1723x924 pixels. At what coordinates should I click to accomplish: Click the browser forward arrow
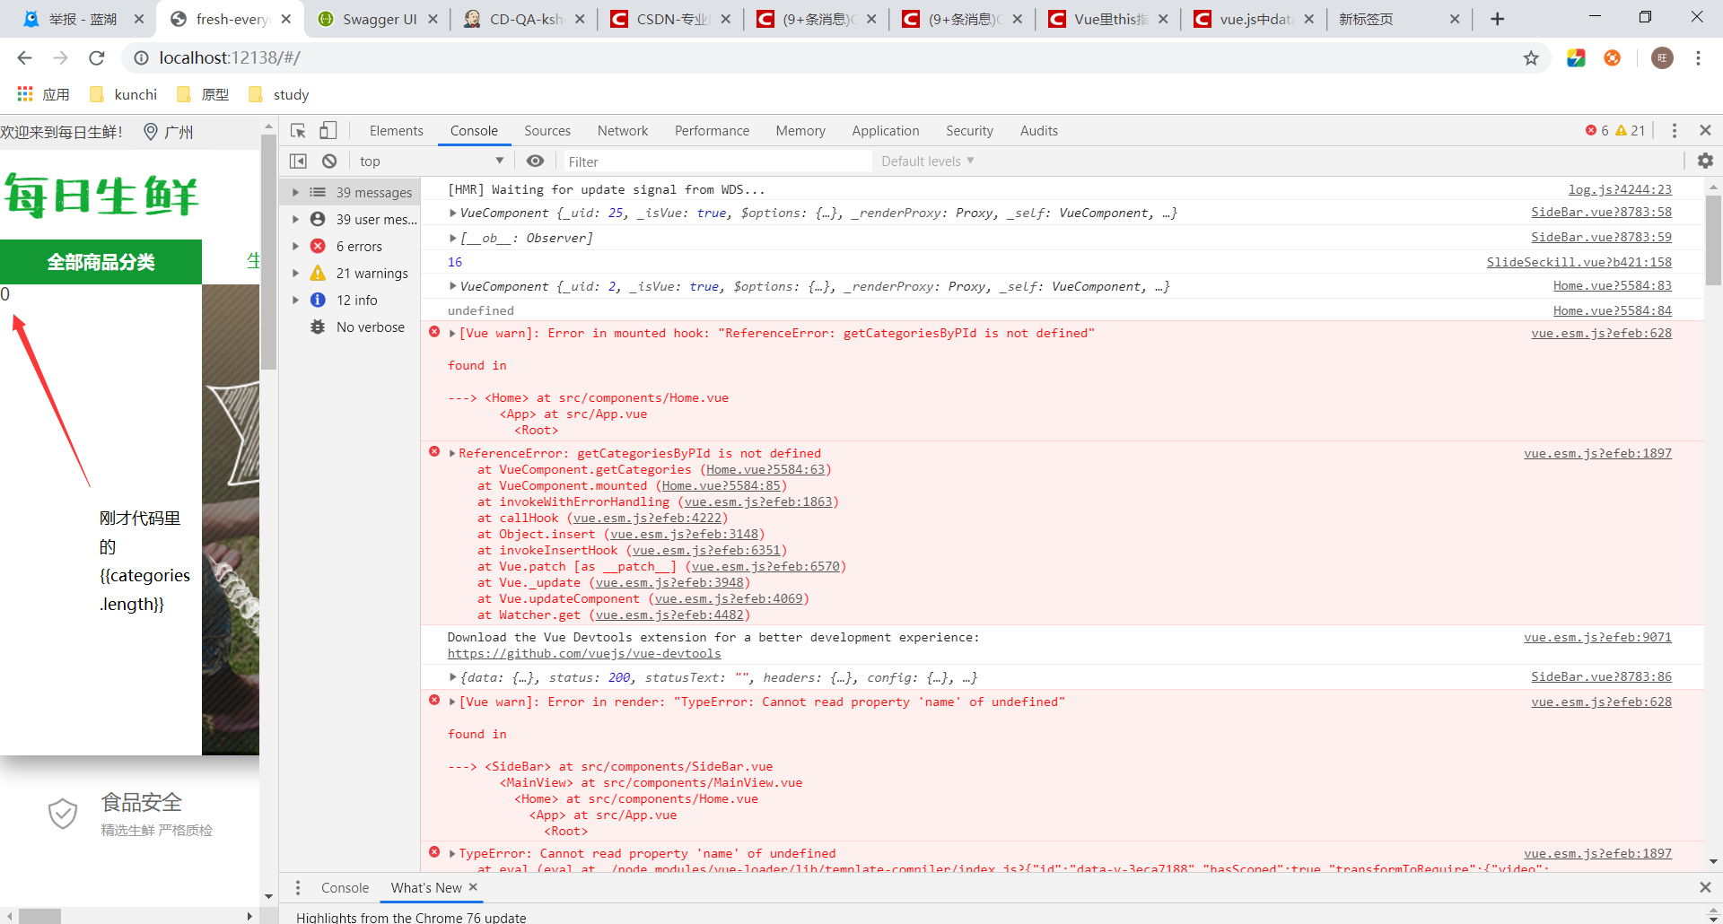(60, 58)
